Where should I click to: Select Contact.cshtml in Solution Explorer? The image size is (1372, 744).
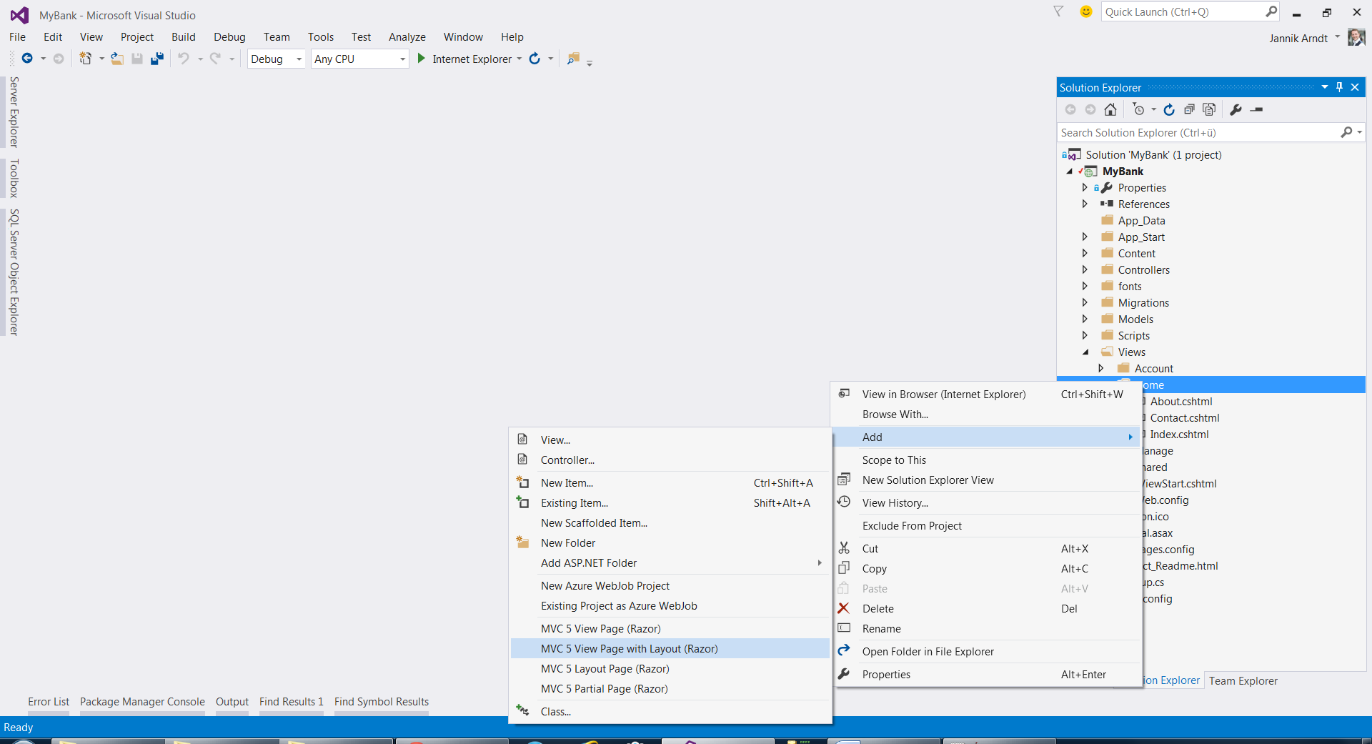tap(1185, 417)
